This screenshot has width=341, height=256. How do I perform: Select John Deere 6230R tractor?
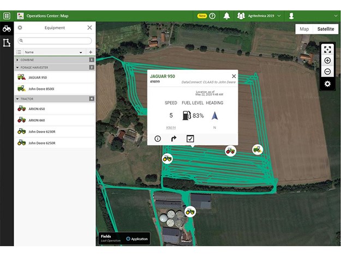coord(55,132)
